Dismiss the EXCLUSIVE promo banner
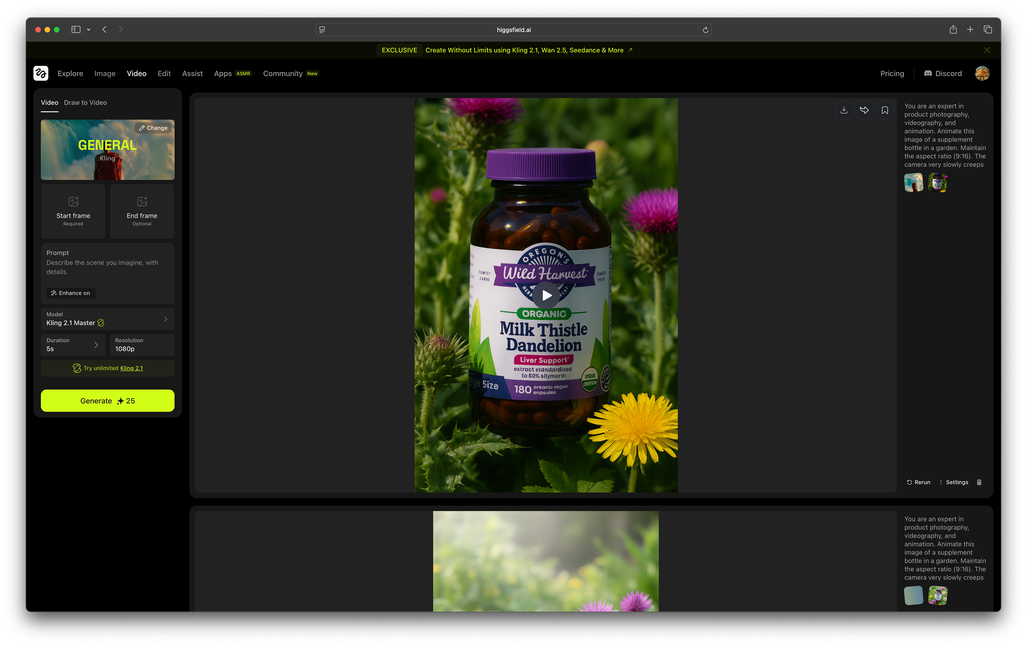The height and width of the screenshot is (646, 1027). (987, 50)
